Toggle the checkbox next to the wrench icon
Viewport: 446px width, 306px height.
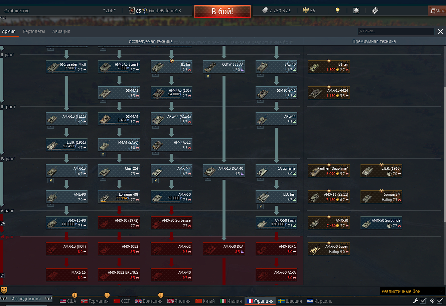pos(423,301)
